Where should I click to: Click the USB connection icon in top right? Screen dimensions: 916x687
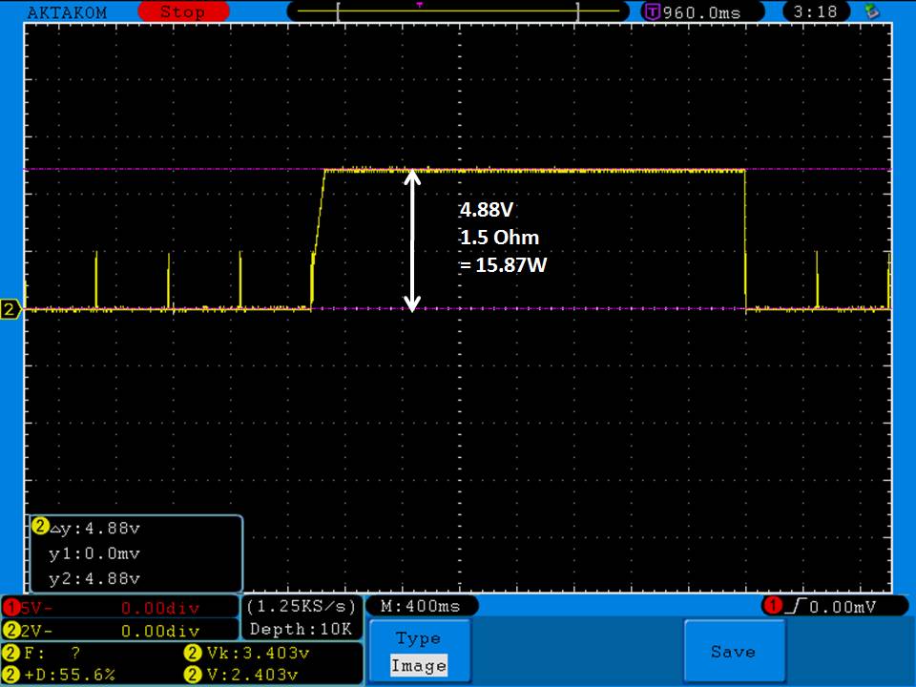pos(870,11)
